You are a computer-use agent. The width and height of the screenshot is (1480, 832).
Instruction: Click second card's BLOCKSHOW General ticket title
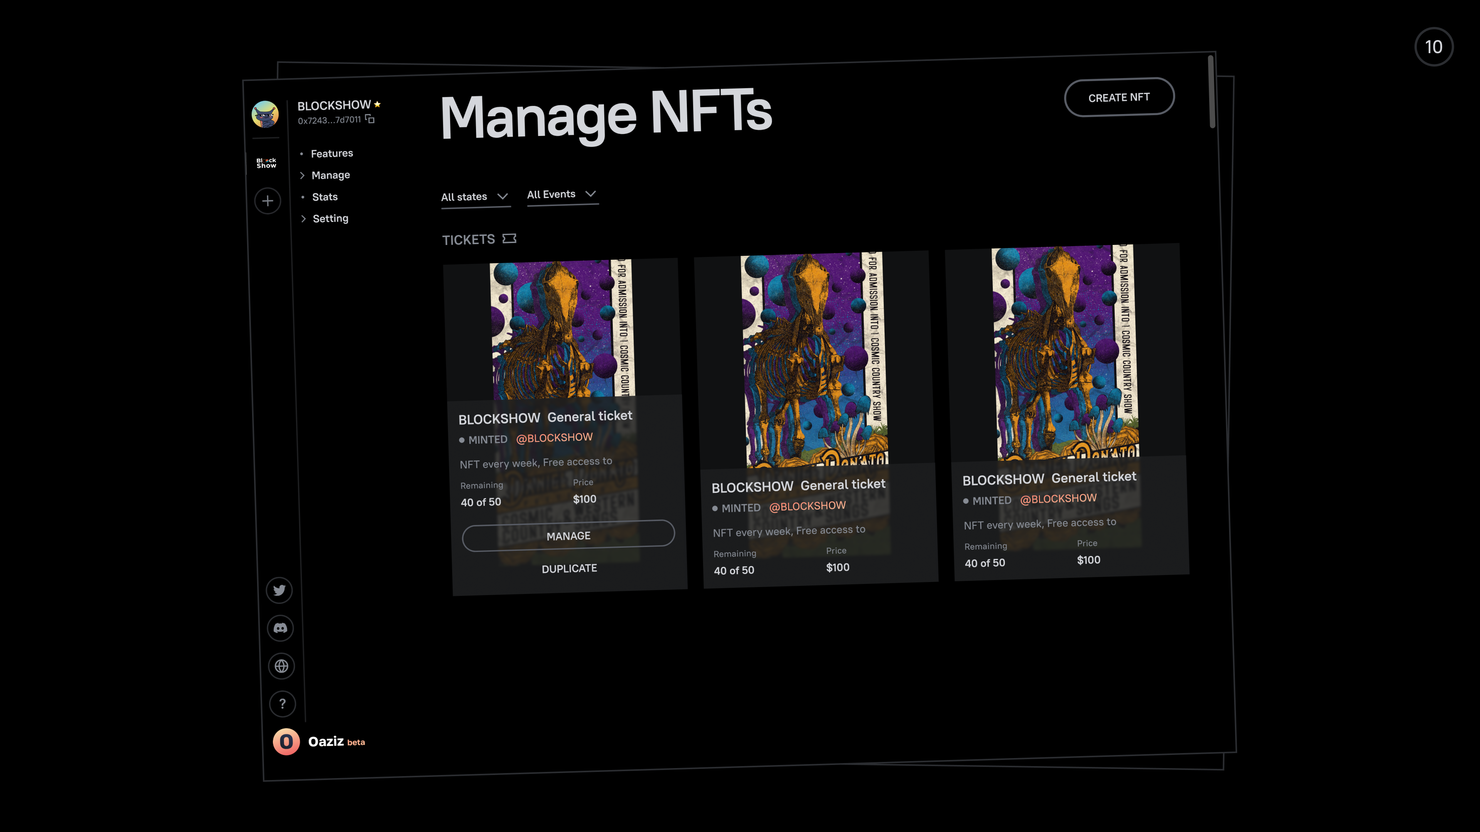[799, 486]
